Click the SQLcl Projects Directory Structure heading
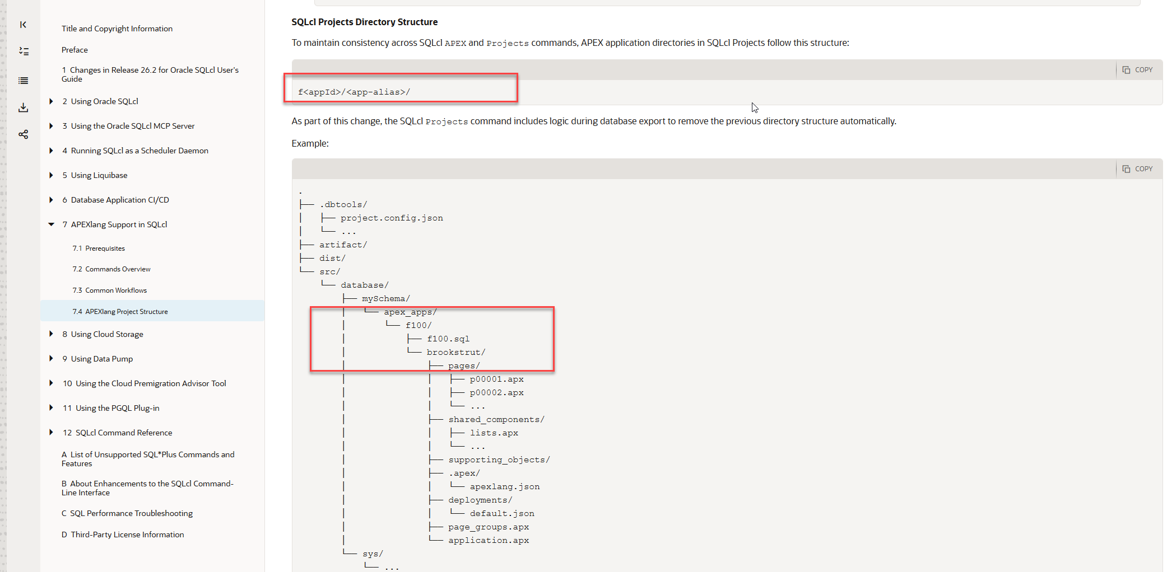This screenshot has height=572, width=1167. 365,22
